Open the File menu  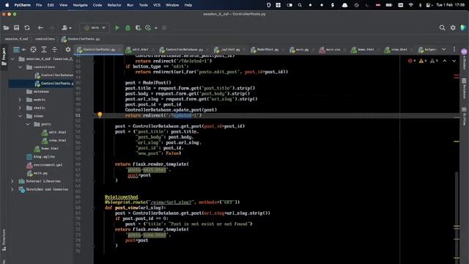click(39, 5)
